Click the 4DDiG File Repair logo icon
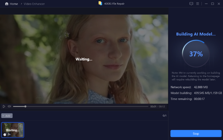 click(100, 3)
